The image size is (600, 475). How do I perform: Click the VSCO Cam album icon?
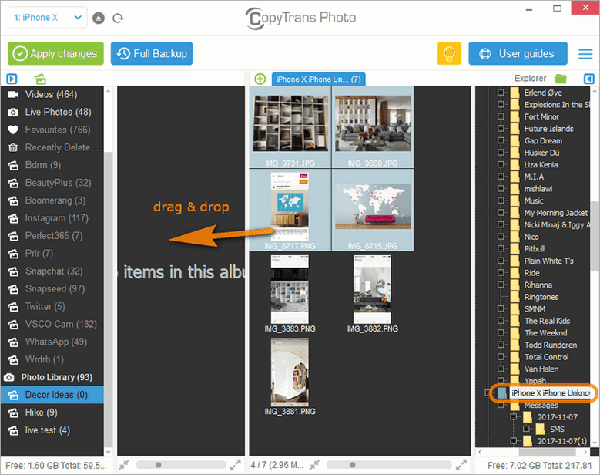click(x=13, y=324)
